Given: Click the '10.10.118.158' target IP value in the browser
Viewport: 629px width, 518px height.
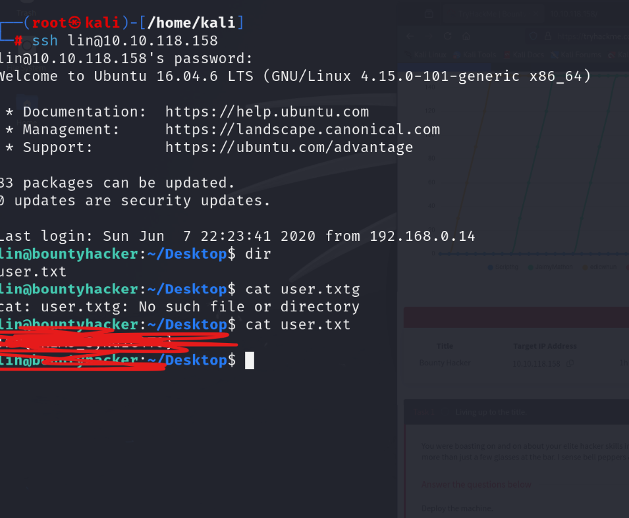Looking at the screenshot, I should point(536,363).
